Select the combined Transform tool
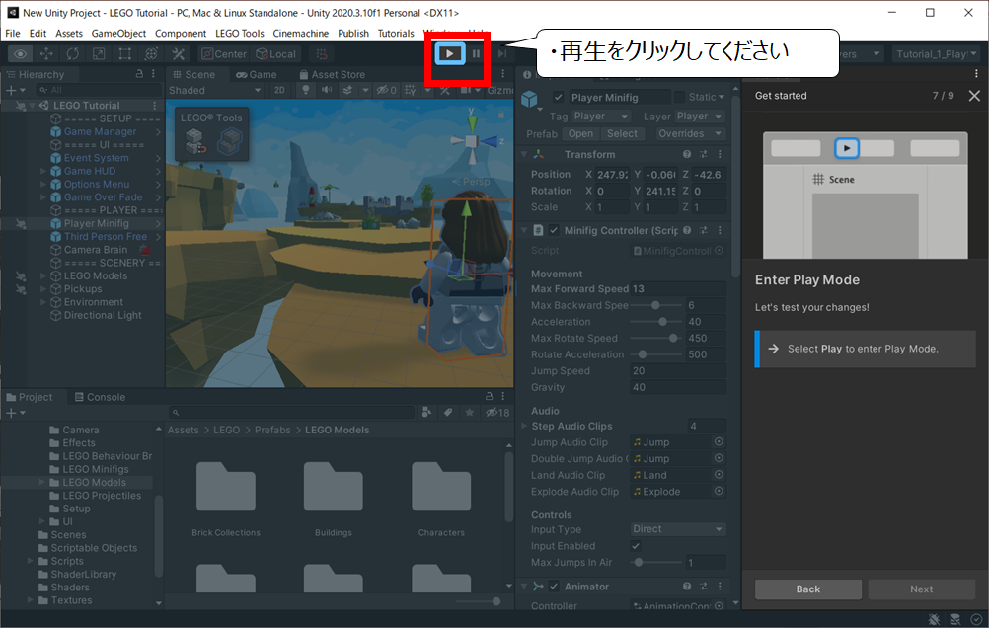989x628 pixels. tap(151, 54)
